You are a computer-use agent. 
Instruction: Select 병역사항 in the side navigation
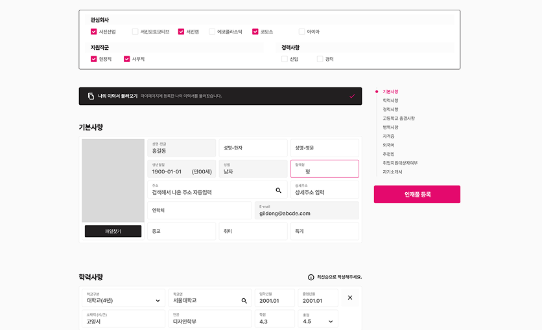[390, 127]
